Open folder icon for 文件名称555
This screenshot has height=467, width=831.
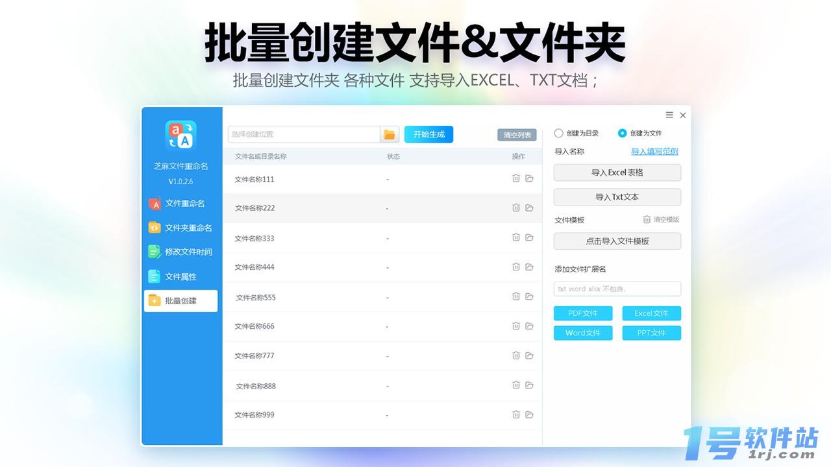coord(530,296)
